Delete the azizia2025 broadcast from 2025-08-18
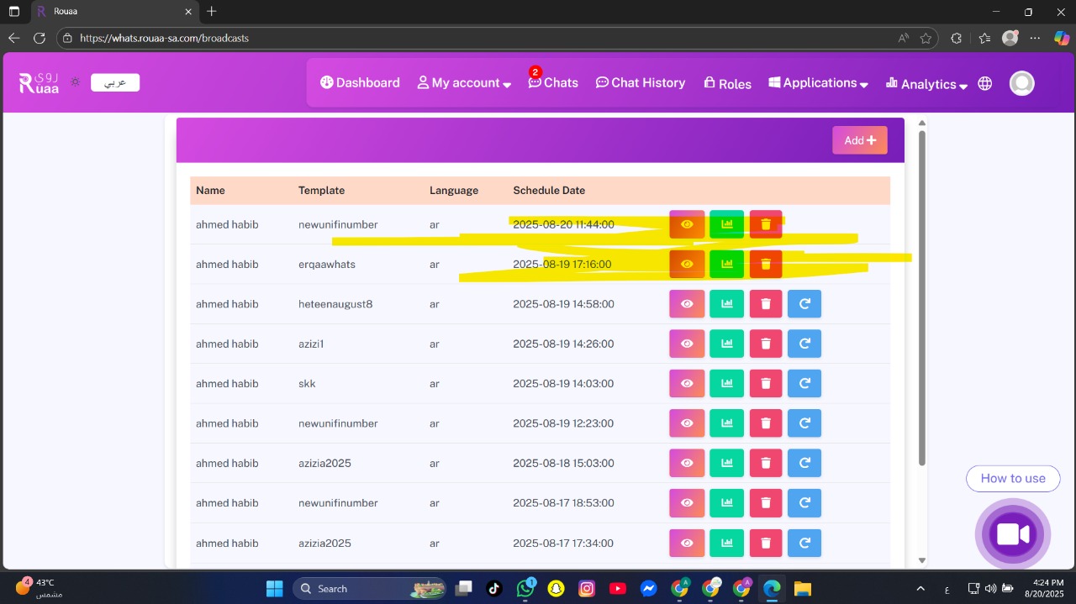 point(765,463)
